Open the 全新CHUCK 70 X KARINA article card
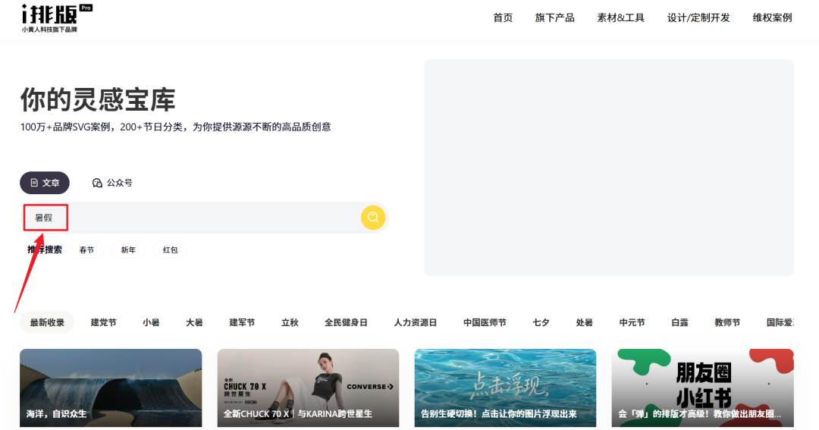This screenshot has width=819, height=430. point(308,388)
